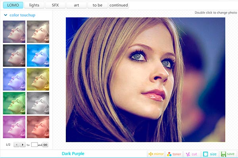Open the 'to be' tab

coord(98,5)
